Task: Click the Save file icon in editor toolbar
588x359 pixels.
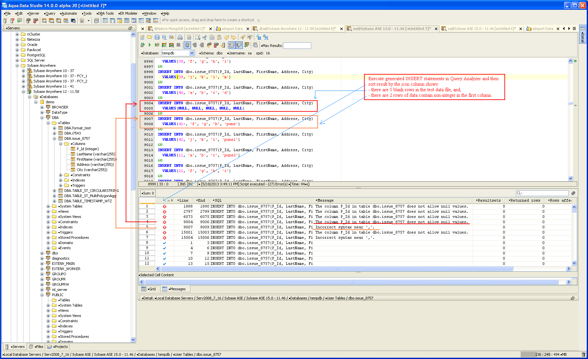Action: tap(157, 37)
